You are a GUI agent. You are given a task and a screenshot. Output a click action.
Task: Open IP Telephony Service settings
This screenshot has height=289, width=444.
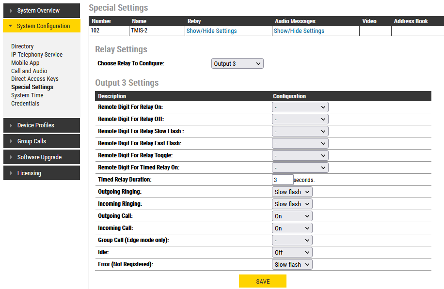click(x=37, y=55)
